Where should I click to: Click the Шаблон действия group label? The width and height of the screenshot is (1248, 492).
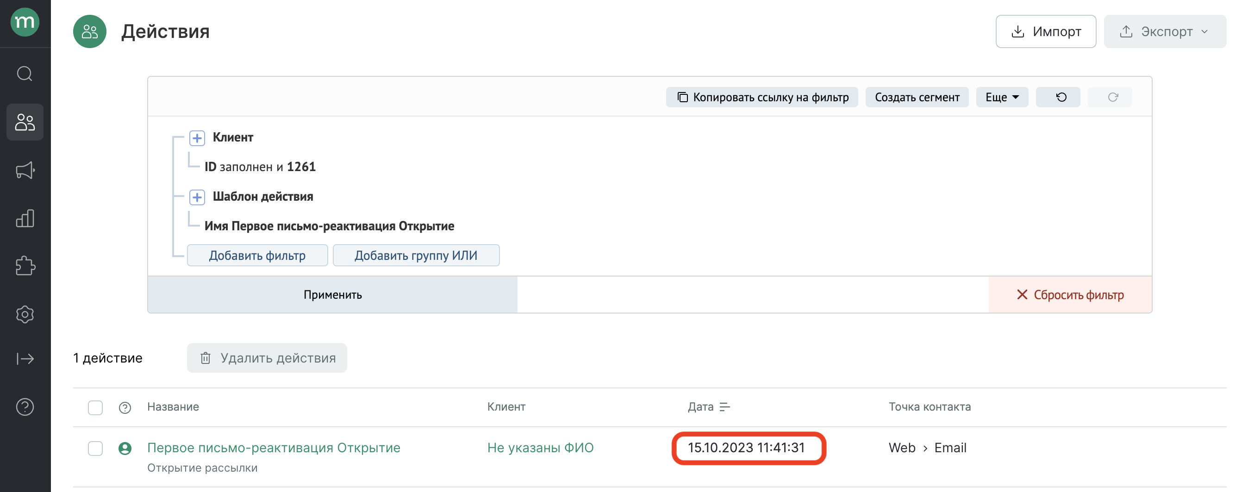coord(263,197)
